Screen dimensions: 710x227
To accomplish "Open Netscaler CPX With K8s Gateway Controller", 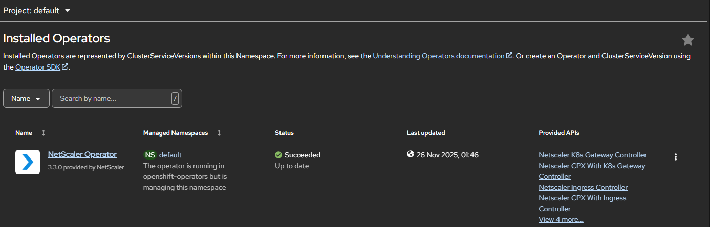I will 592,171.
